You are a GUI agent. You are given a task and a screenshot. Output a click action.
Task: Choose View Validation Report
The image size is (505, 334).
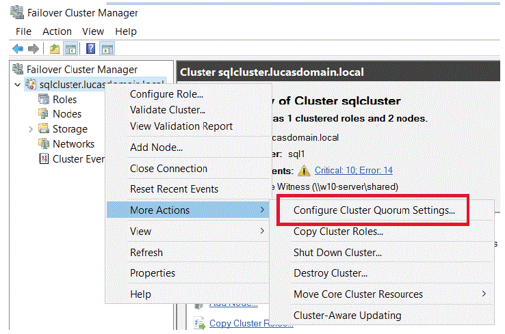[181, 126]
